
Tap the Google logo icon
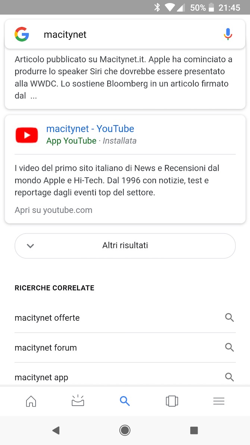coord(22,34)
